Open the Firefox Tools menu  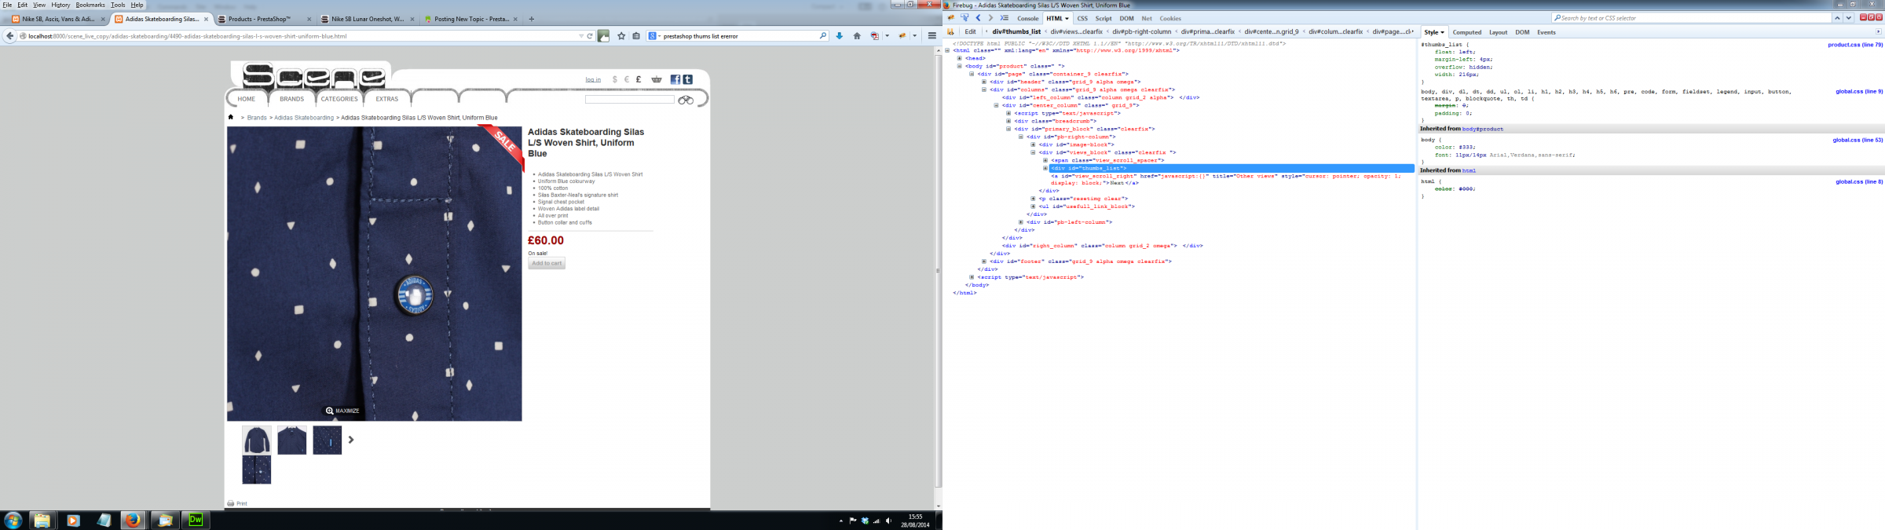pyautogui.click(x=118, y=5)
